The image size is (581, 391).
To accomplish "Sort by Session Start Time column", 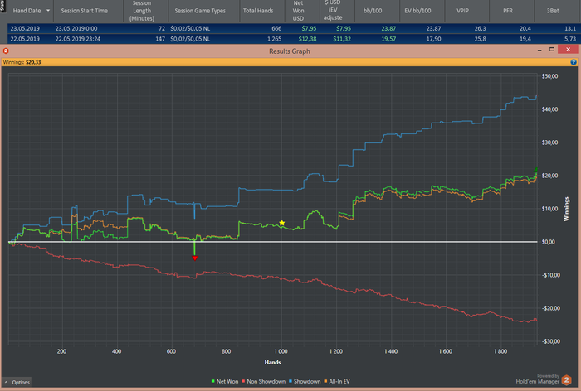I will point(85,11).
